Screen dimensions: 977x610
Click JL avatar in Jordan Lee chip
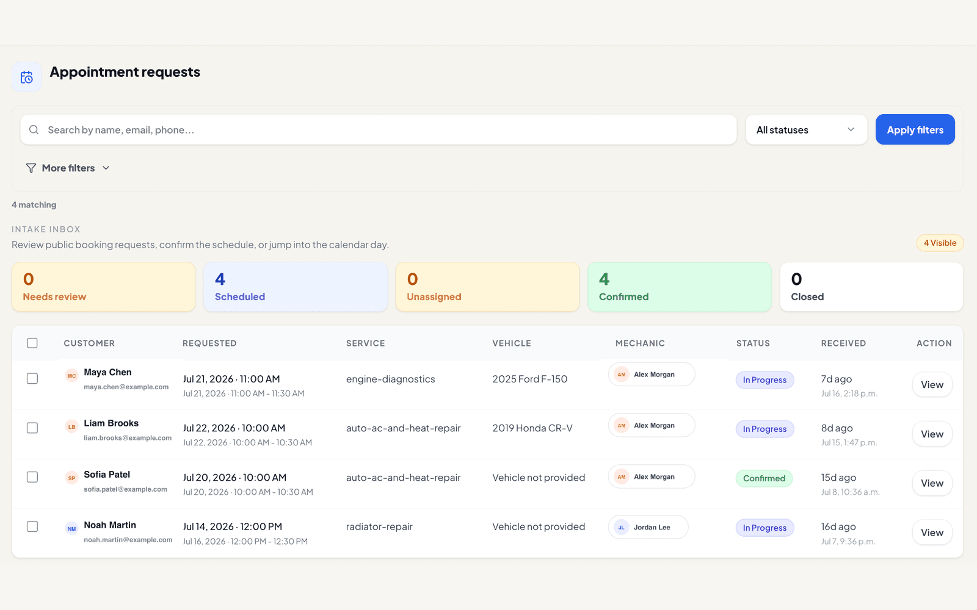click(622, 527)
